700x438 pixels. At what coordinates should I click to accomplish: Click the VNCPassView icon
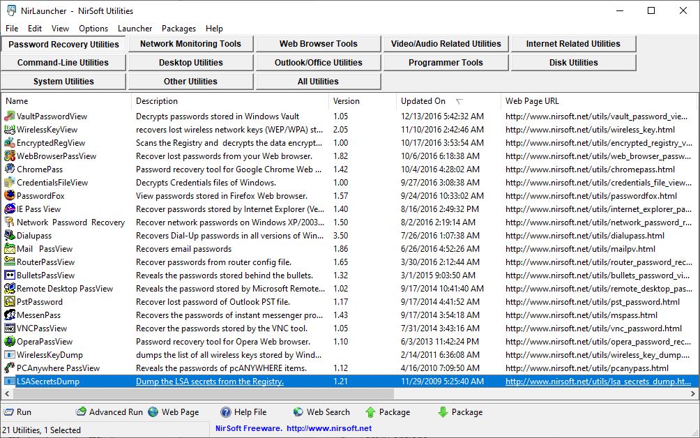pyautogui.click(x=9, y=328)
